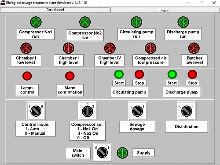Click the Compressor No2 run green lamp
The height and width of the screenshot is (165, 220).
point(85,22)
